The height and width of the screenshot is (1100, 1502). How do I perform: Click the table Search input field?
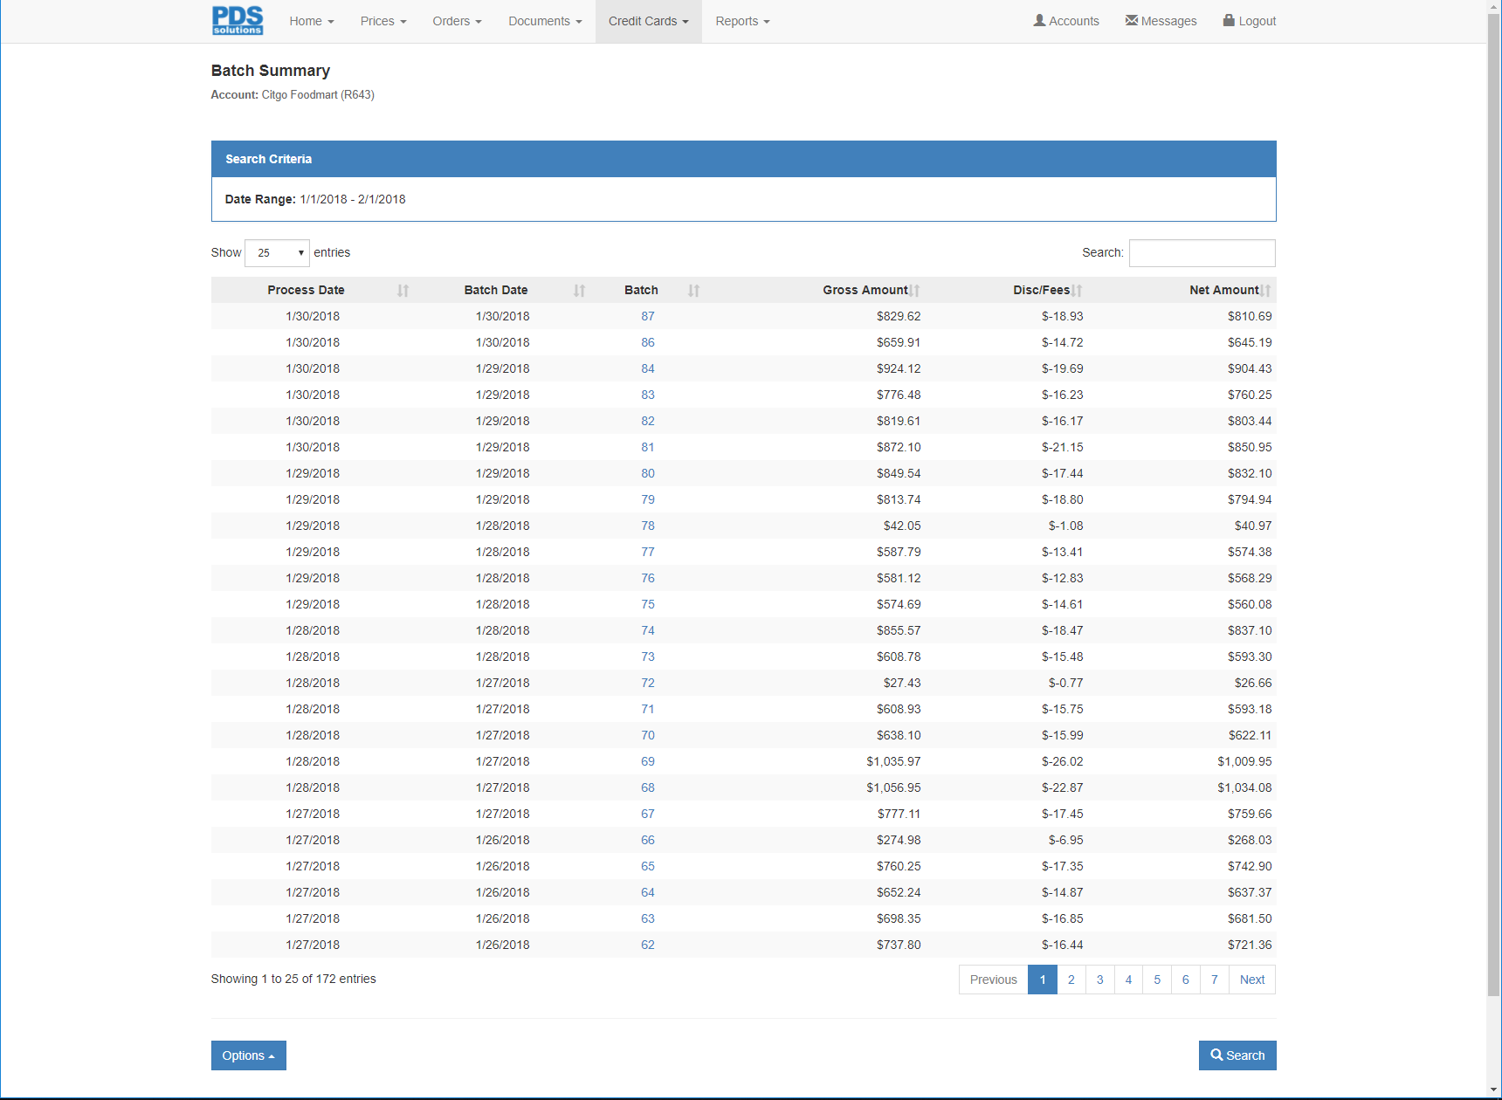1202,253
